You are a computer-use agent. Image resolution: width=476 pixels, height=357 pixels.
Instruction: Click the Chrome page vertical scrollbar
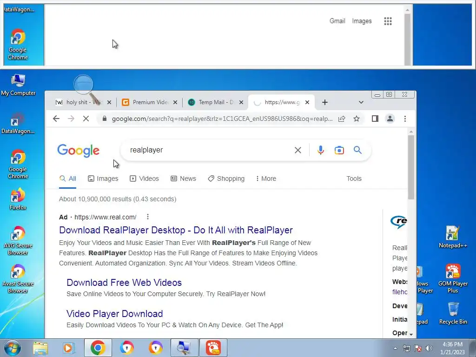[411, 167]
